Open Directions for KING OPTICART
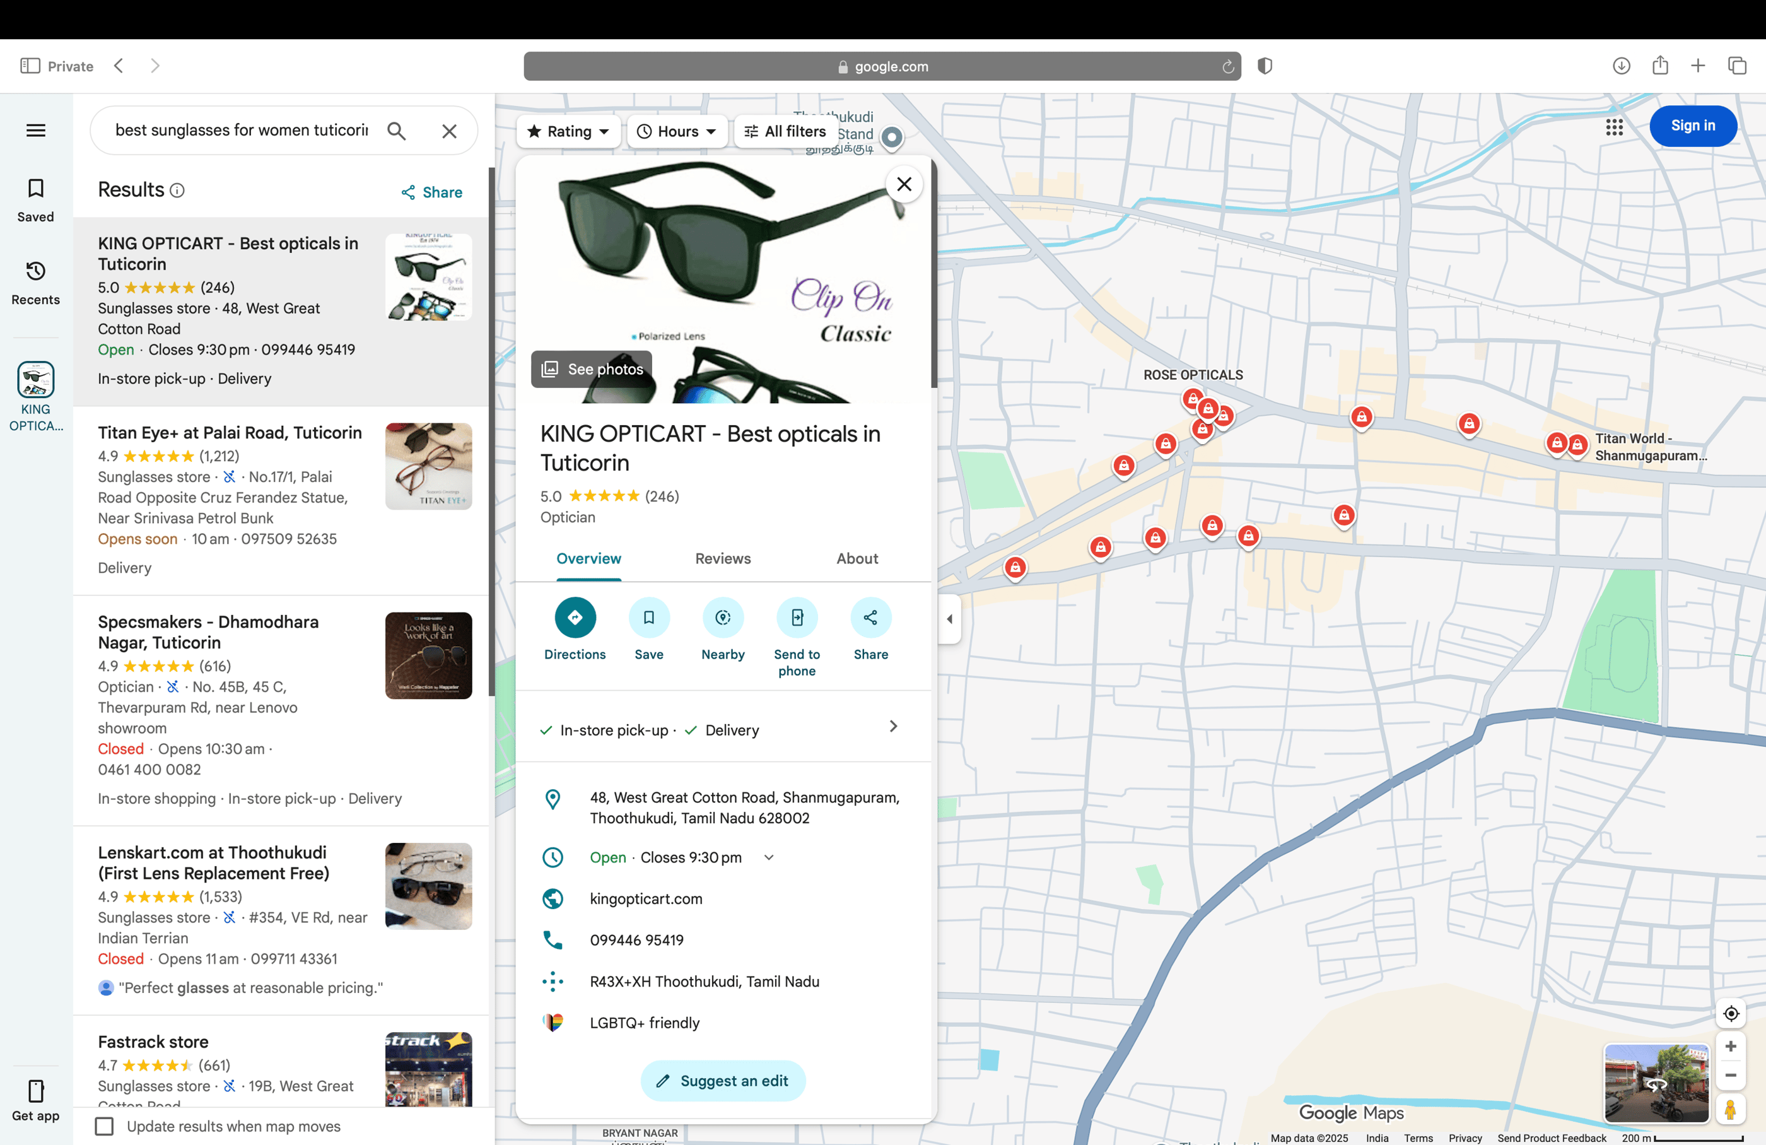1766x1145 pixels. tap(575, 618)
